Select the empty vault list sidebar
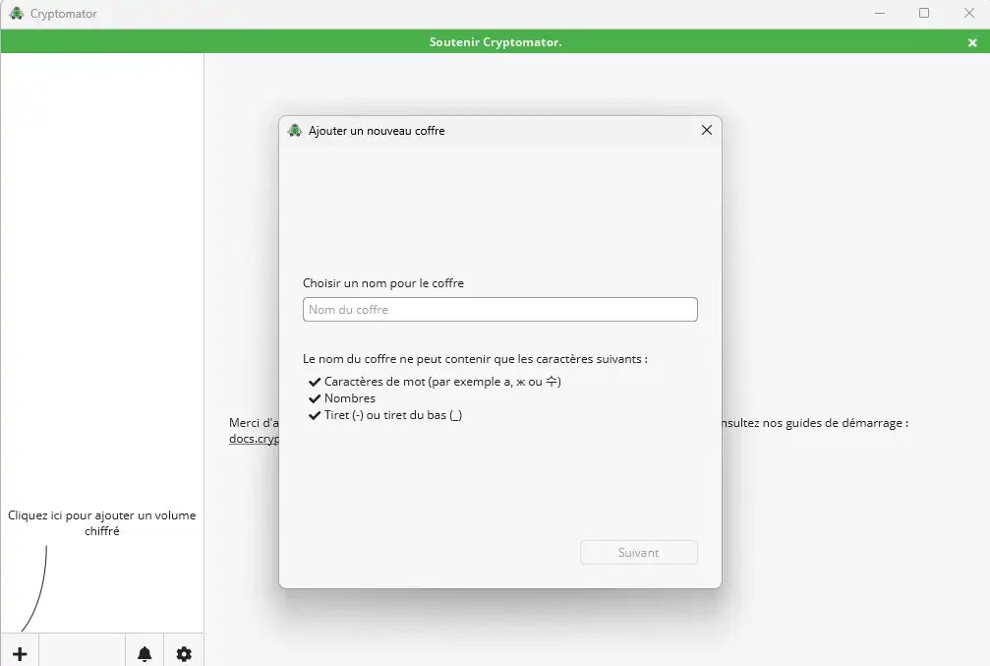 pos(102,295)
